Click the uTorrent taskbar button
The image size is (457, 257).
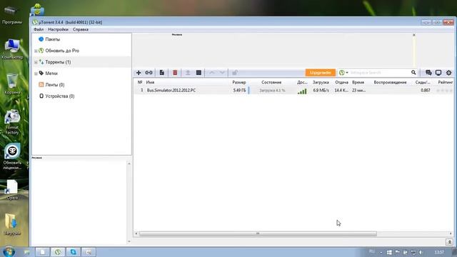[x=58, y=252]
